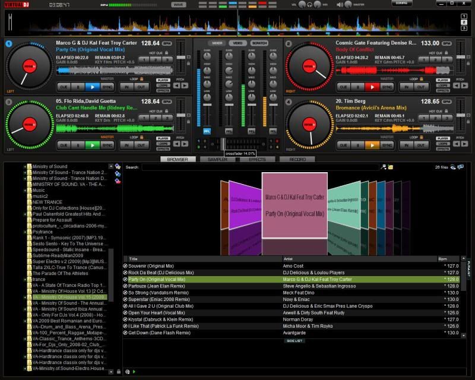Expand VA 2009 Best Romanian and Euro folder
Image resolution: width=475 pixels, height=380 pixels.
pos(25,321)
